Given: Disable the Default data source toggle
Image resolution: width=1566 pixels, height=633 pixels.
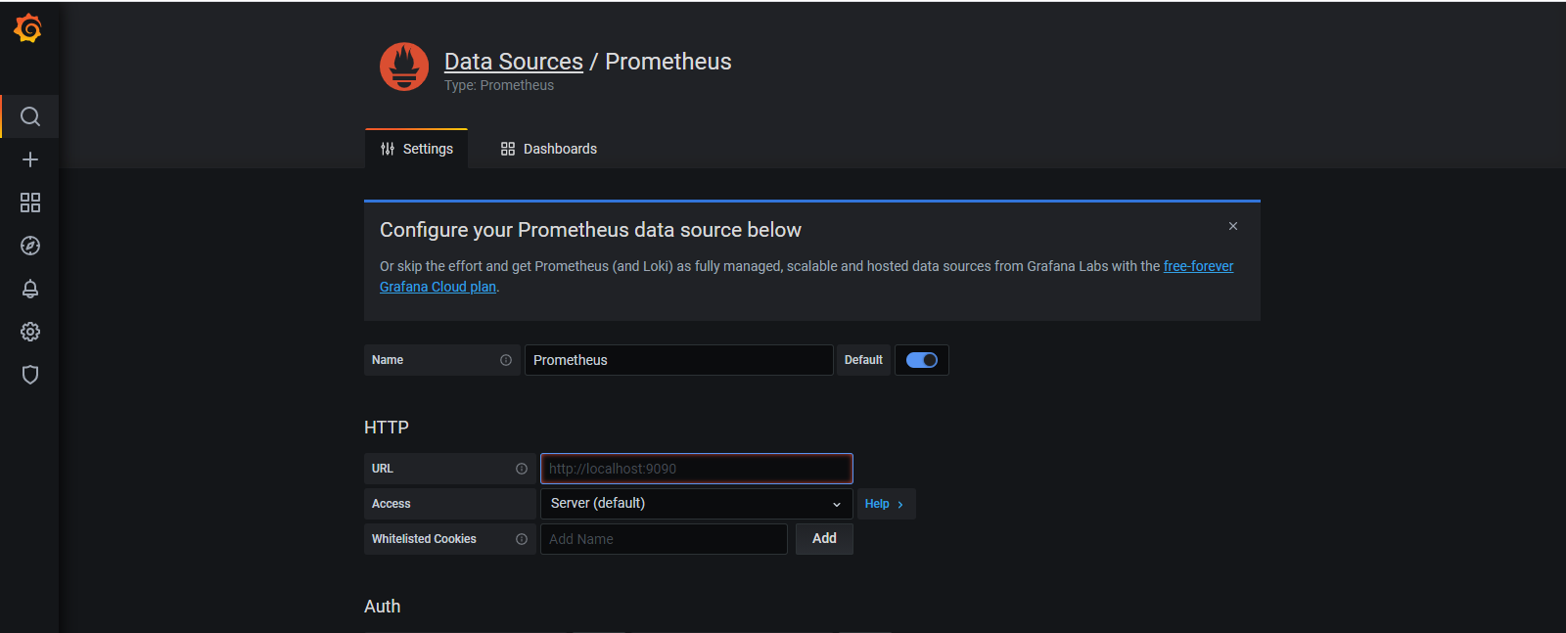Looking at the screenshot, I should tap(921, 360).
